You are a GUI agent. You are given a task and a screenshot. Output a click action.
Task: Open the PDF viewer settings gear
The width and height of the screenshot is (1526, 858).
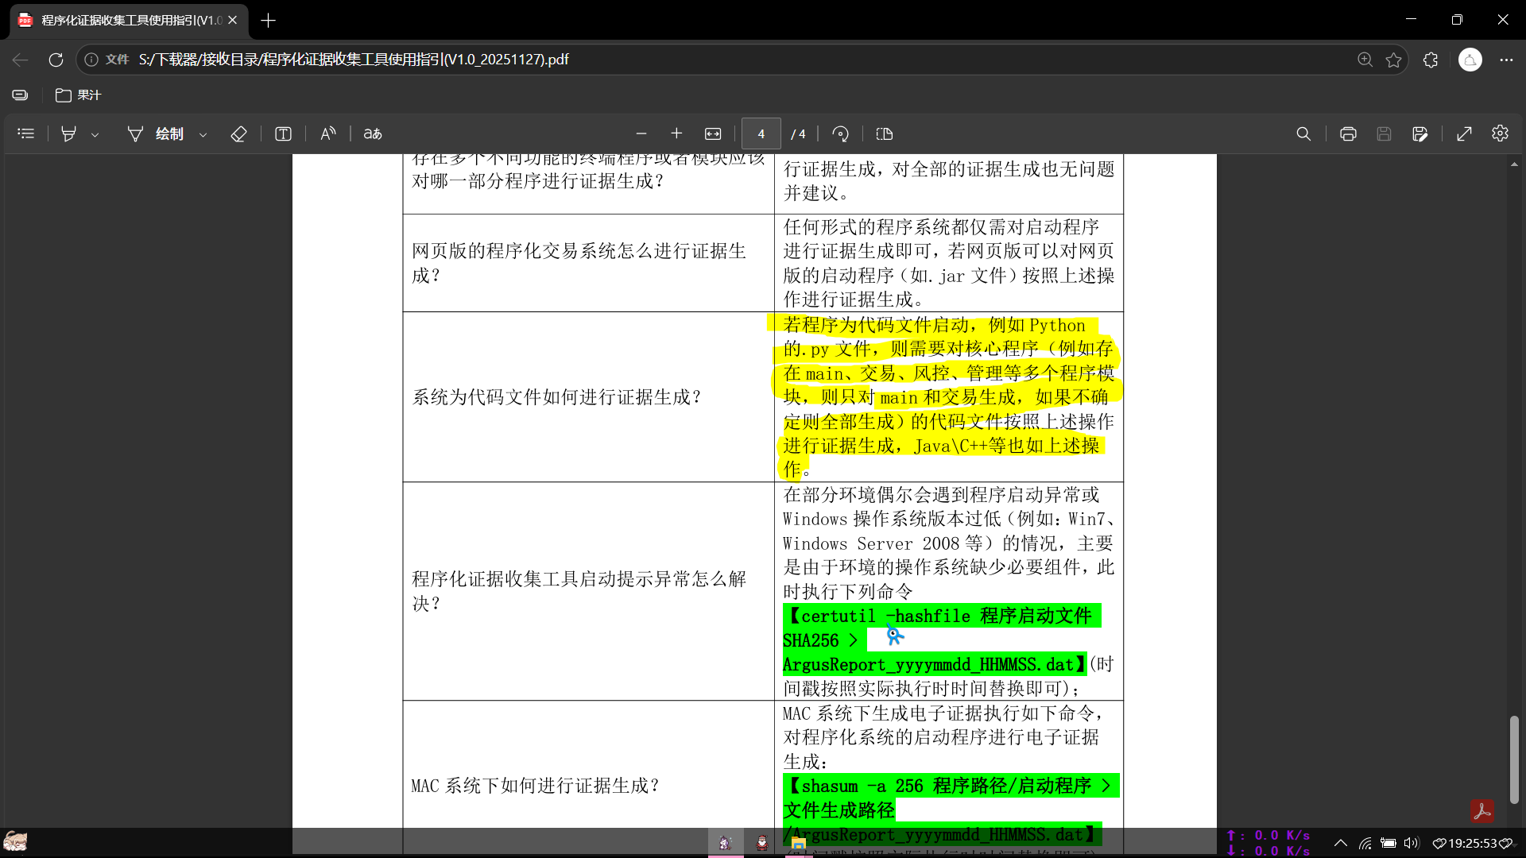[1500, 133]
